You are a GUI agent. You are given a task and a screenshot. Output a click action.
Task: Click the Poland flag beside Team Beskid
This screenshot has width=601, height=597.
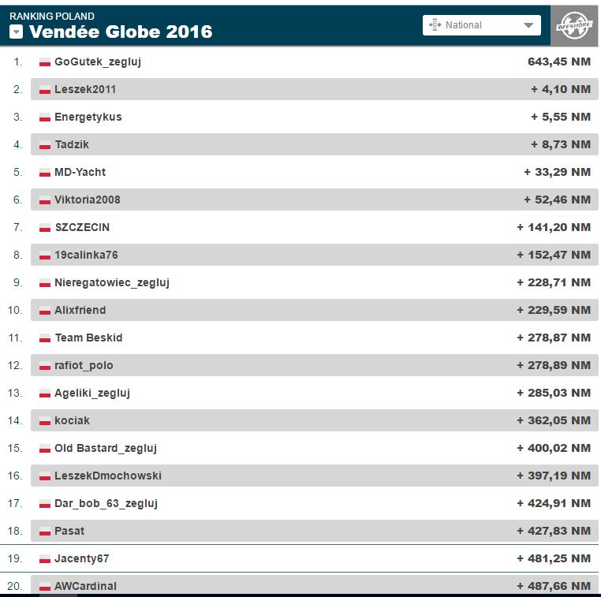pyautogui.click(x=45, y=338)
